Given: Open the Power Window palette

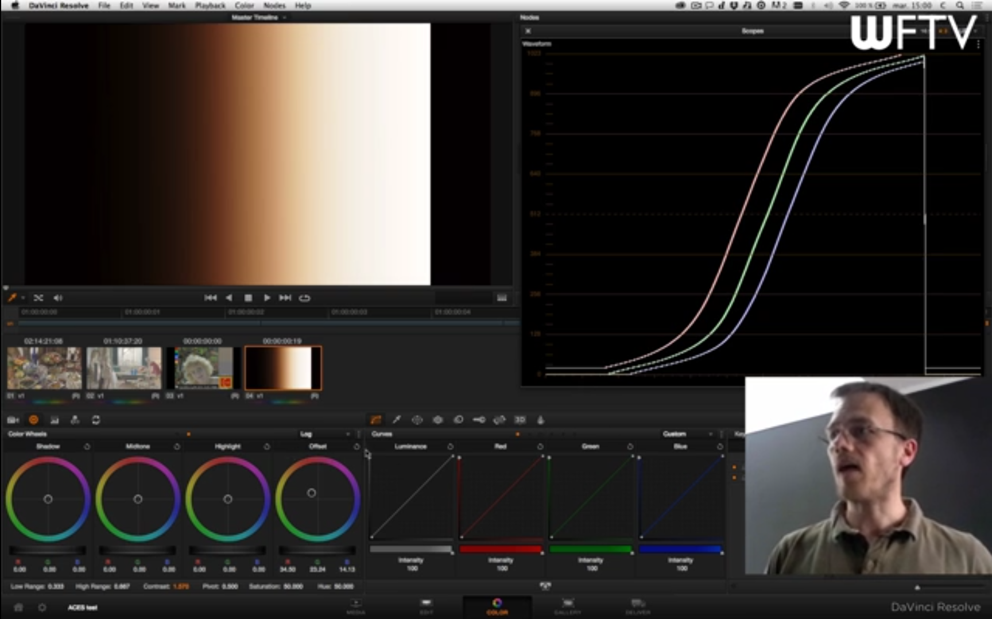Looking at the screenshot, I should [x=417, y=420].
